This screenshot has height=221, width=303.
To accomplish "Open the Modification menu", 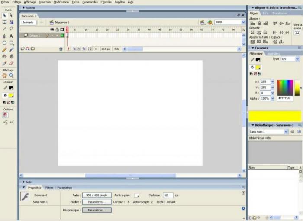I will [61, 2].
